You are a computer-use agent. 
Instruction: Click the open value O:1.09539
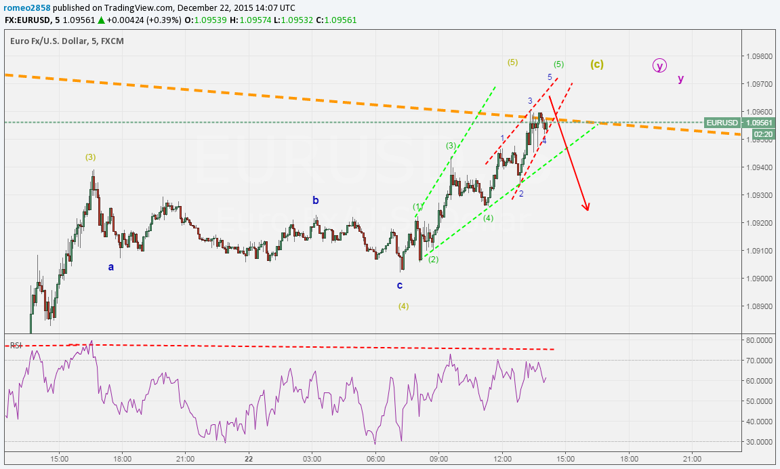[x=206, y=20]
